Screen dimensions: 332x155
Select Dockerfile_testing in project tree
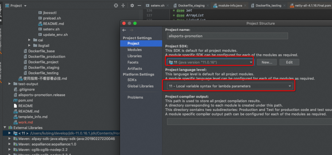click(x=43, y=73)
